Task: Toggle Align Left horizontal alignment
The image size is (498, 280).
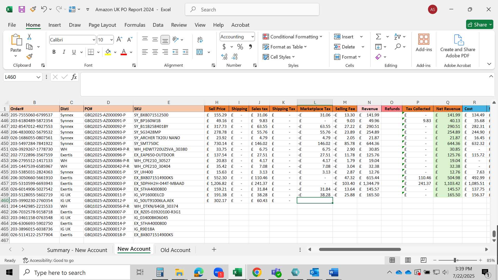Action: click(x=145, y=52)
